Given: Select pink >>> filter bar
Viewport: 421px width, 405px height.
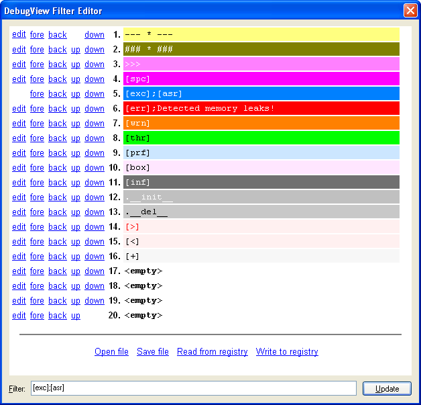Looking at the screenshot, I should (261, 64).
